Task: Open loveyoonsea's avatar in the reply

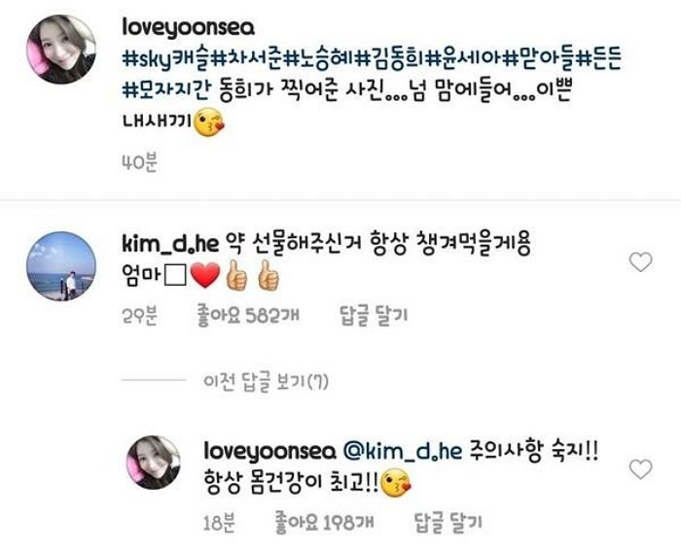Action: (x=154, y=463)
